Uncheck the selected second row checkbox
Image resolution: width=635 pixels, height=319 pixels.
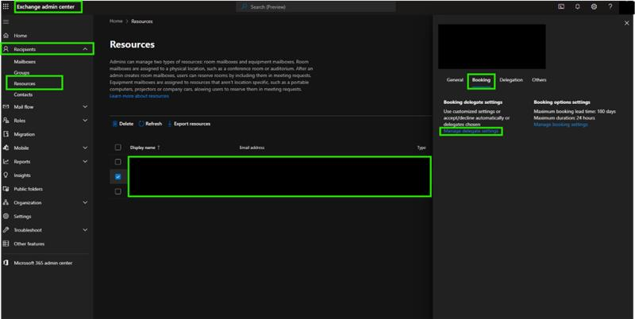tap(117, 176)
